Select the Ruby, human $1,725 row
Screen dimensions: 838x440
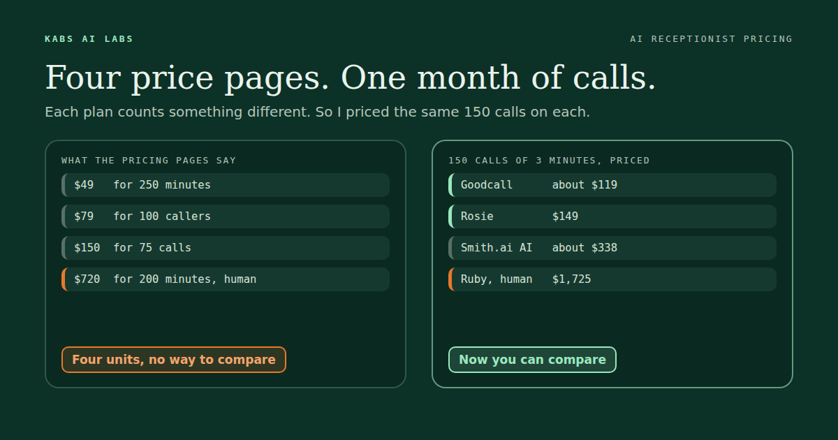612,279
